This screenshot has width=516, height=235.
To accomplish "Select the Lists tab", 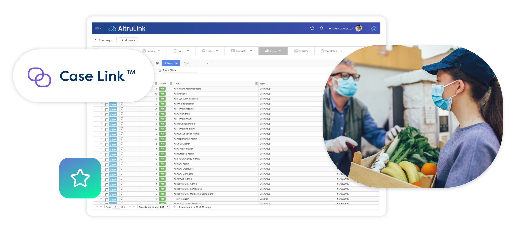I will click(x=273, y=51).
